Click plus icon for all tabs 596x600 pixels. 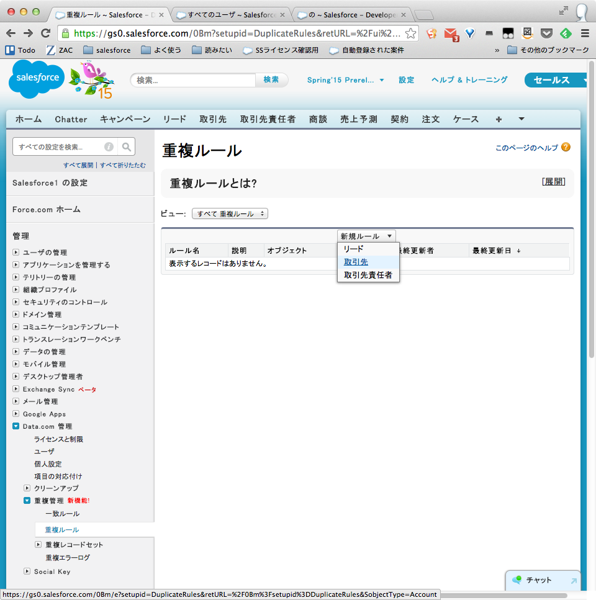[x=499, y=119]
